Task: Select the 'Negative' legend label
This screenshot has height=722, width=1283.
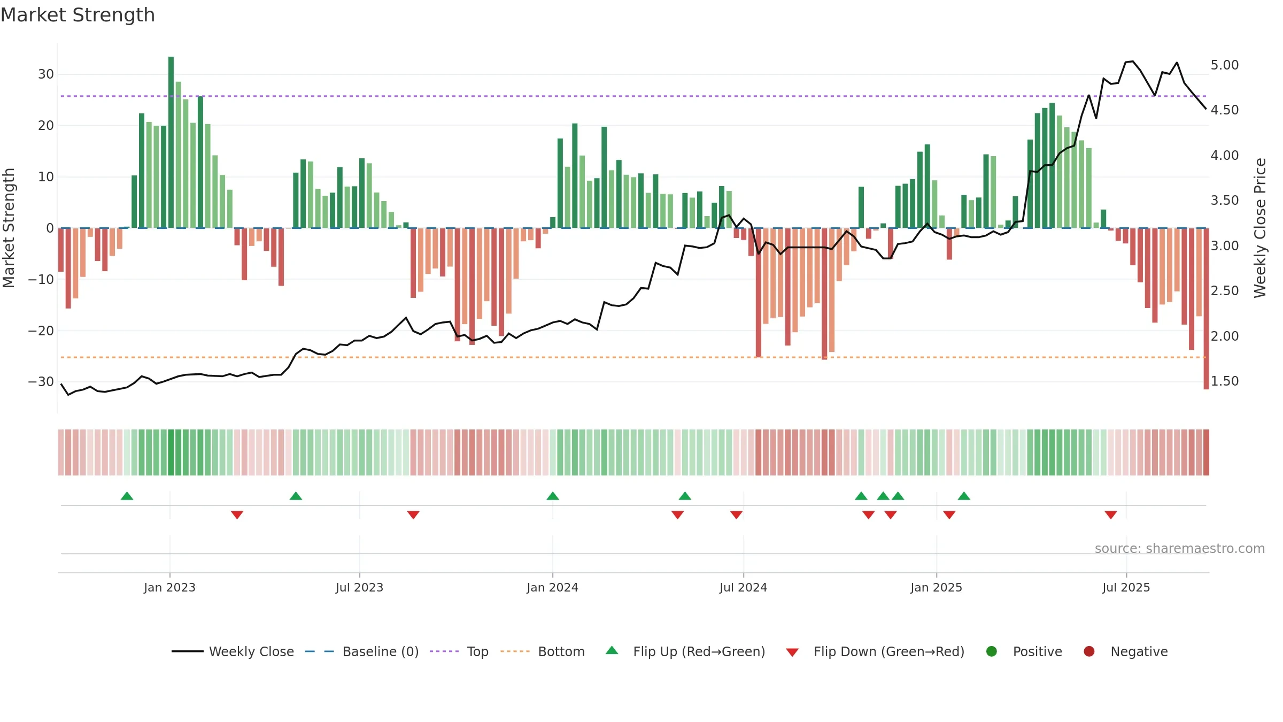Action: 1139,651
